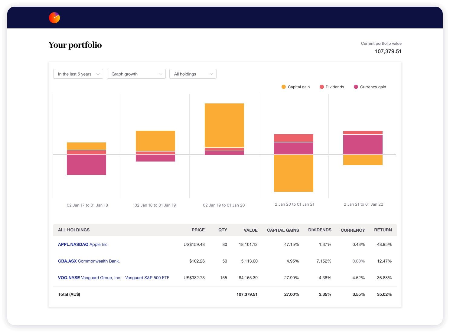
Task: Click the '02 Jan 18 to 01 Jan 19' label
Action: [x=155, y=205]
